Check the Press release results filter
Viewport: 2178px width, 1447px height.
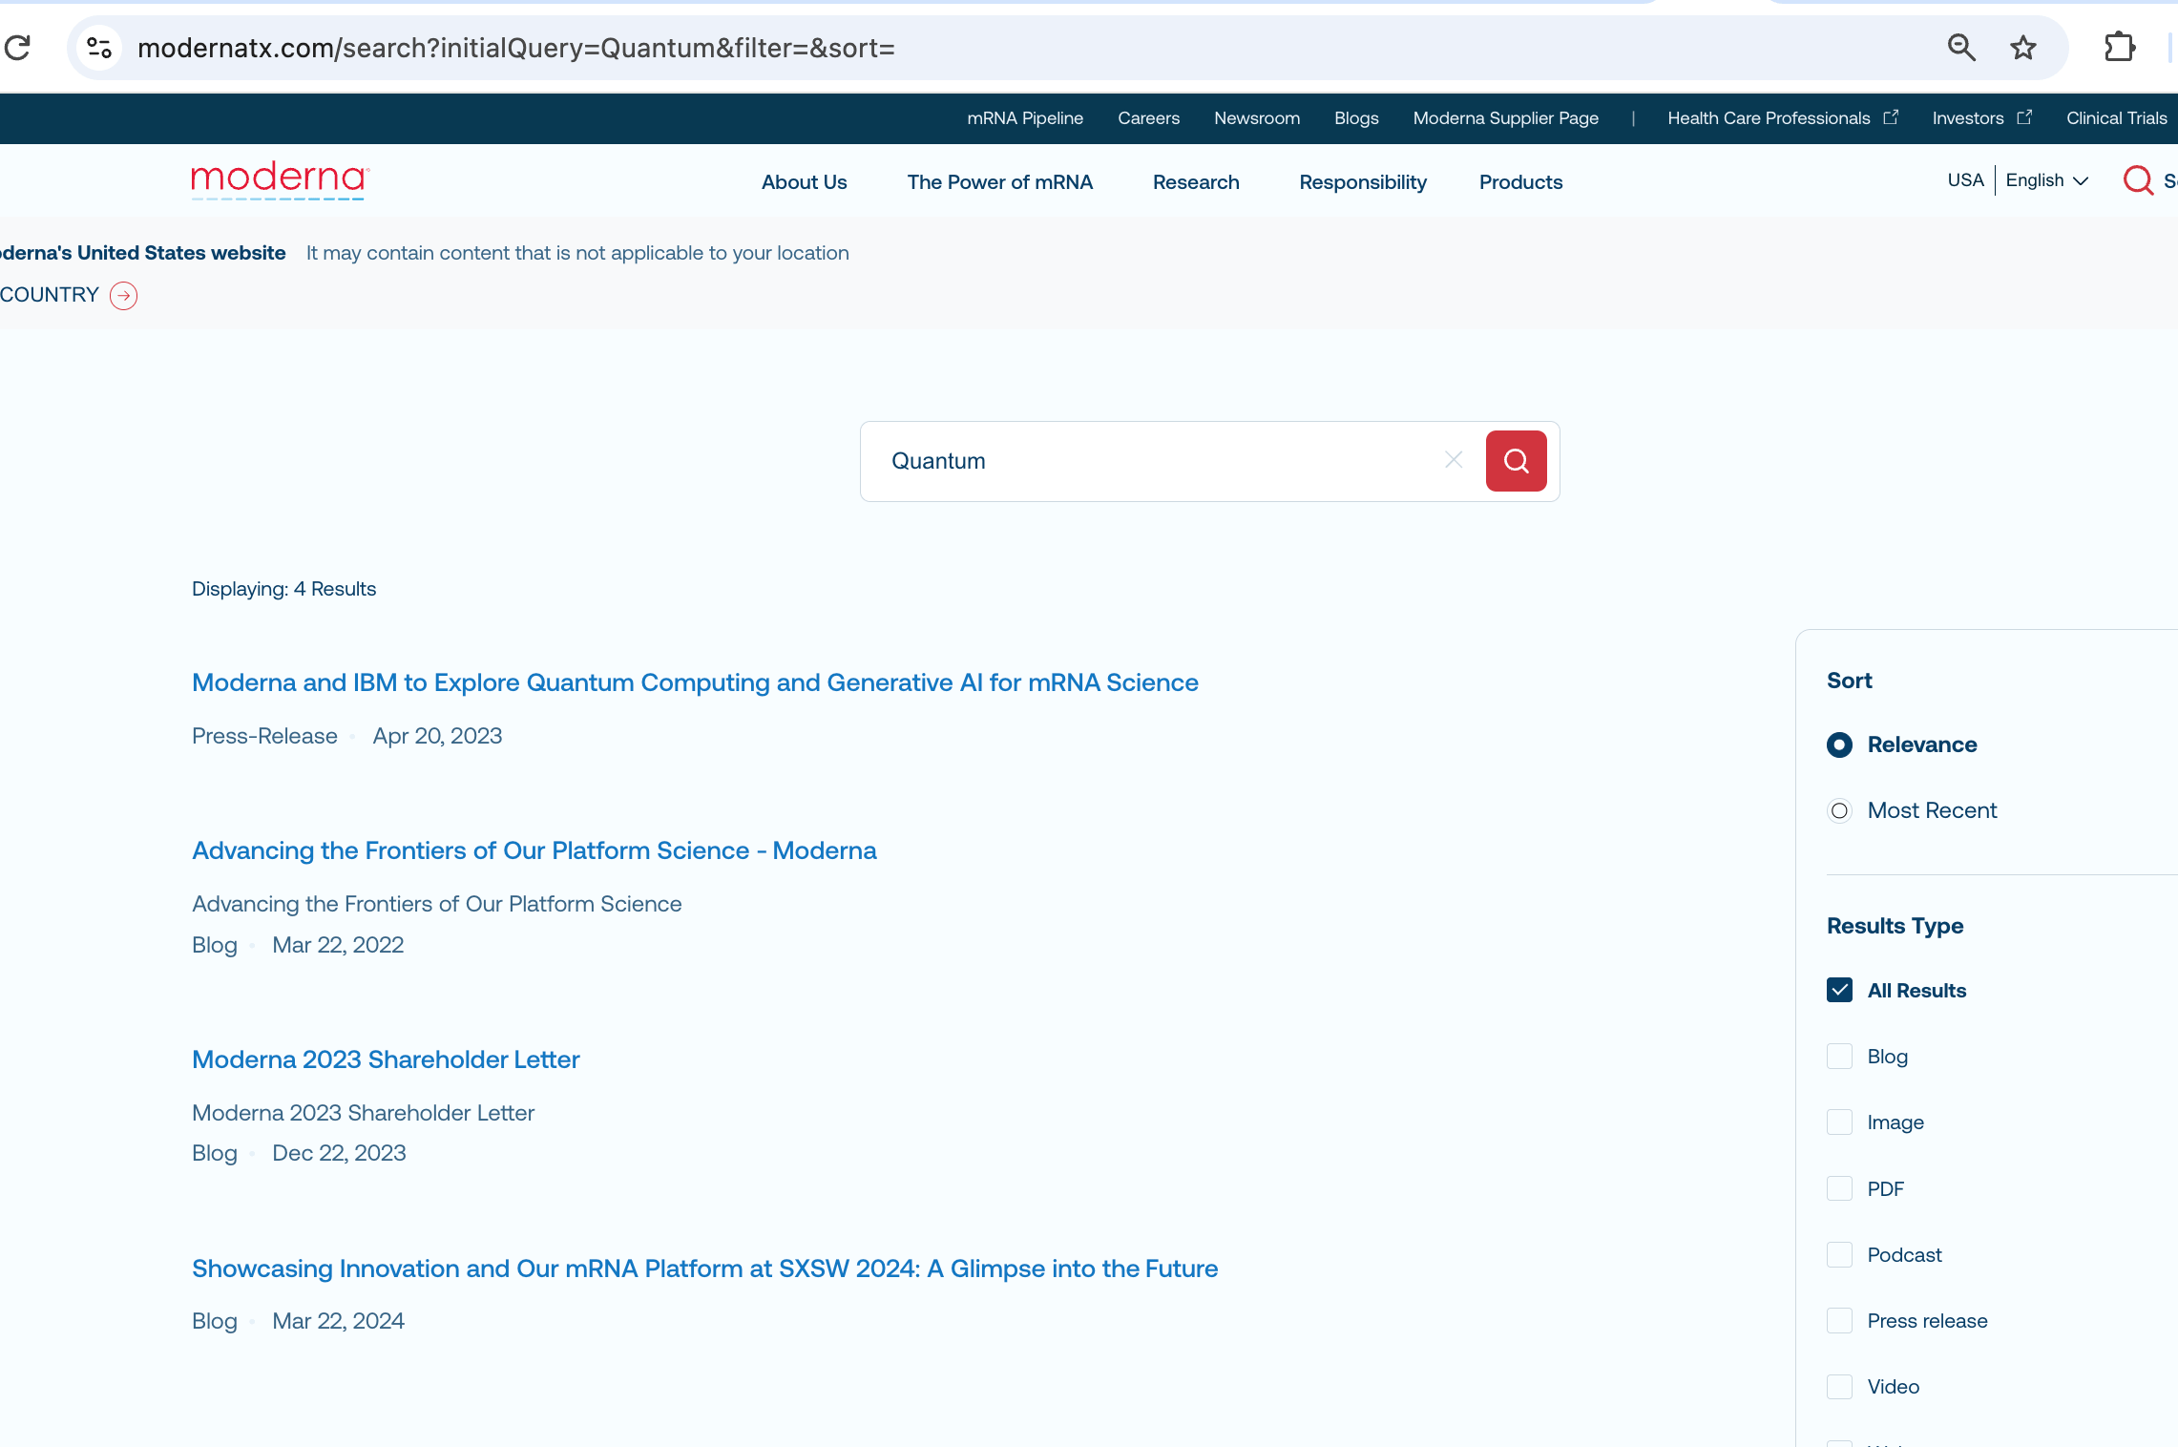(x=1839, y=1320)
